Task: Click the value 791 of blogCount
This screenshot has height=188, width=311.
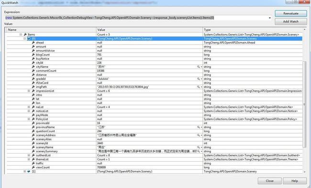Action: tap(100, 54)
